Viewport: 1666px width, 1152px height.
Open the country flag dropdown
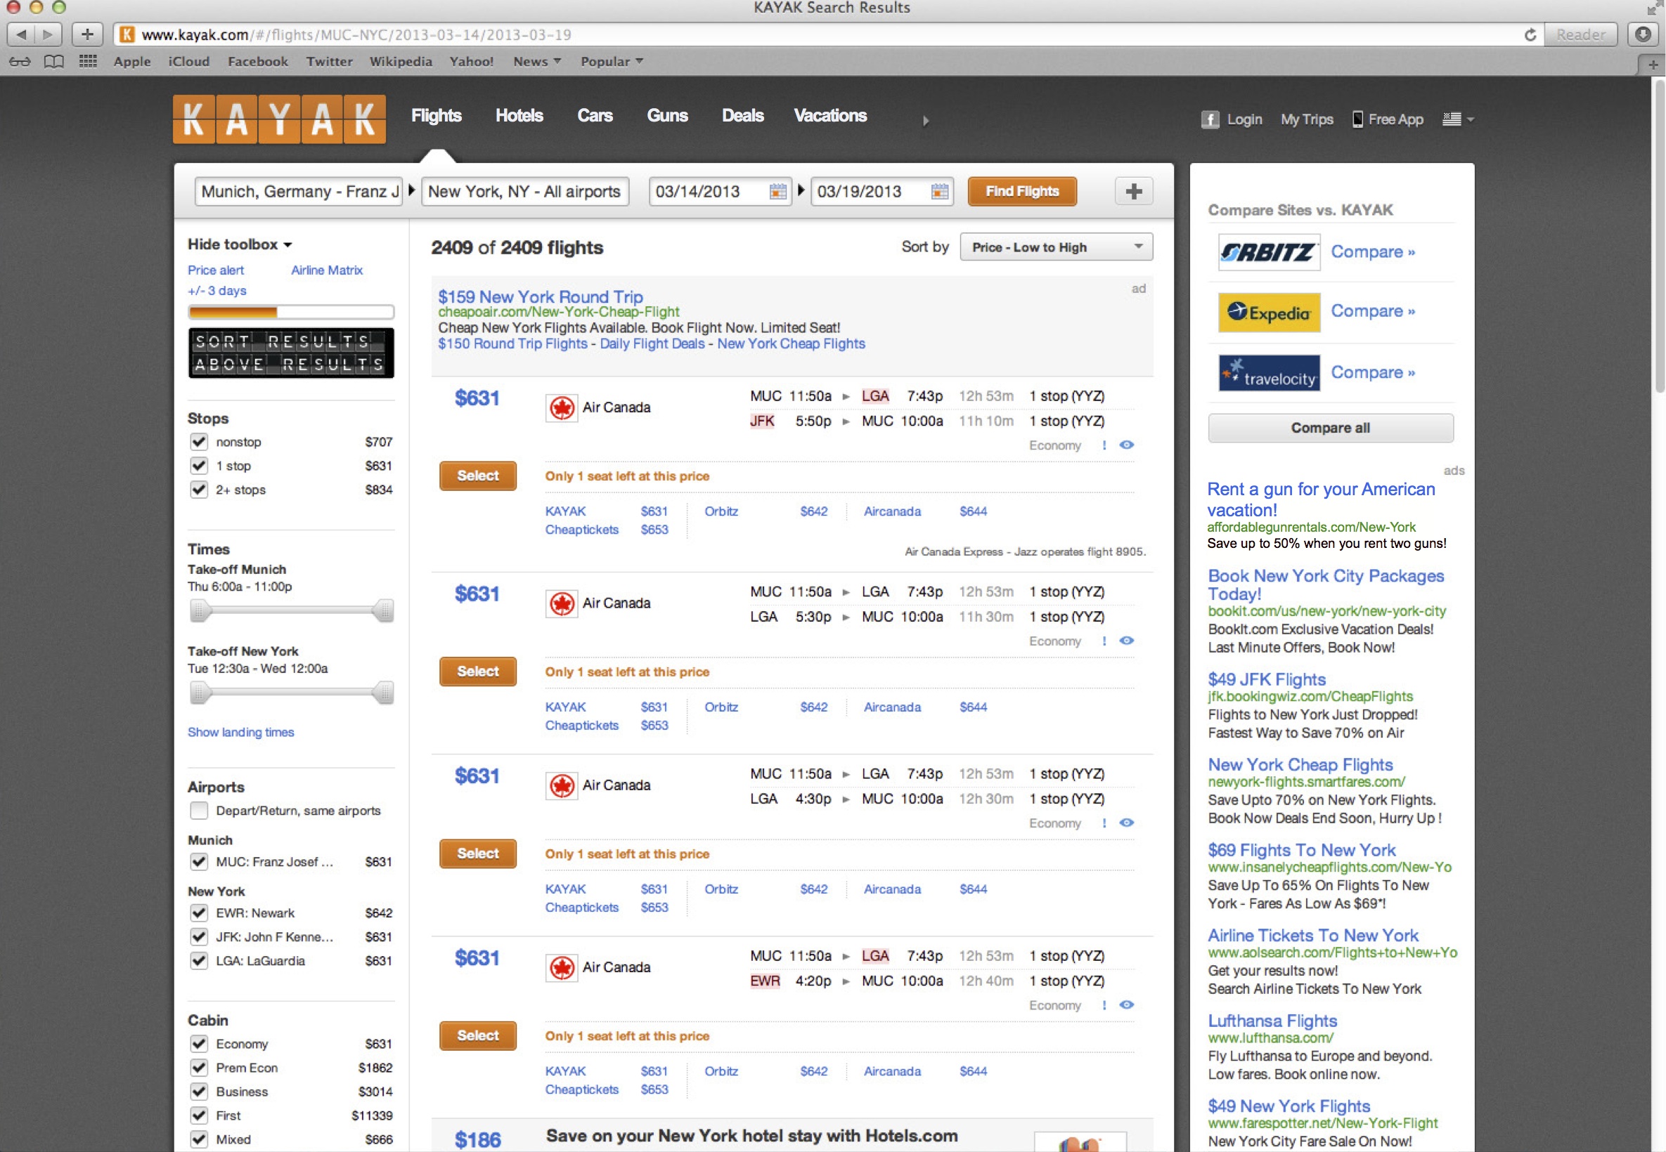coord(1457,120)
